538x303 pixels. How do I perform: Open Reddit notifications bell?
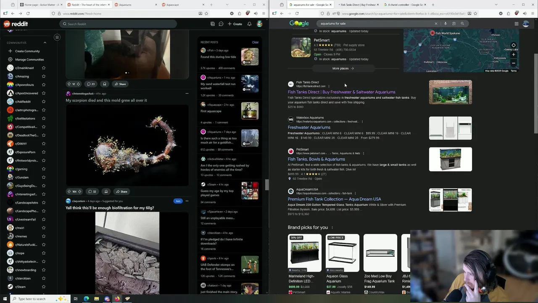point(249,24)
